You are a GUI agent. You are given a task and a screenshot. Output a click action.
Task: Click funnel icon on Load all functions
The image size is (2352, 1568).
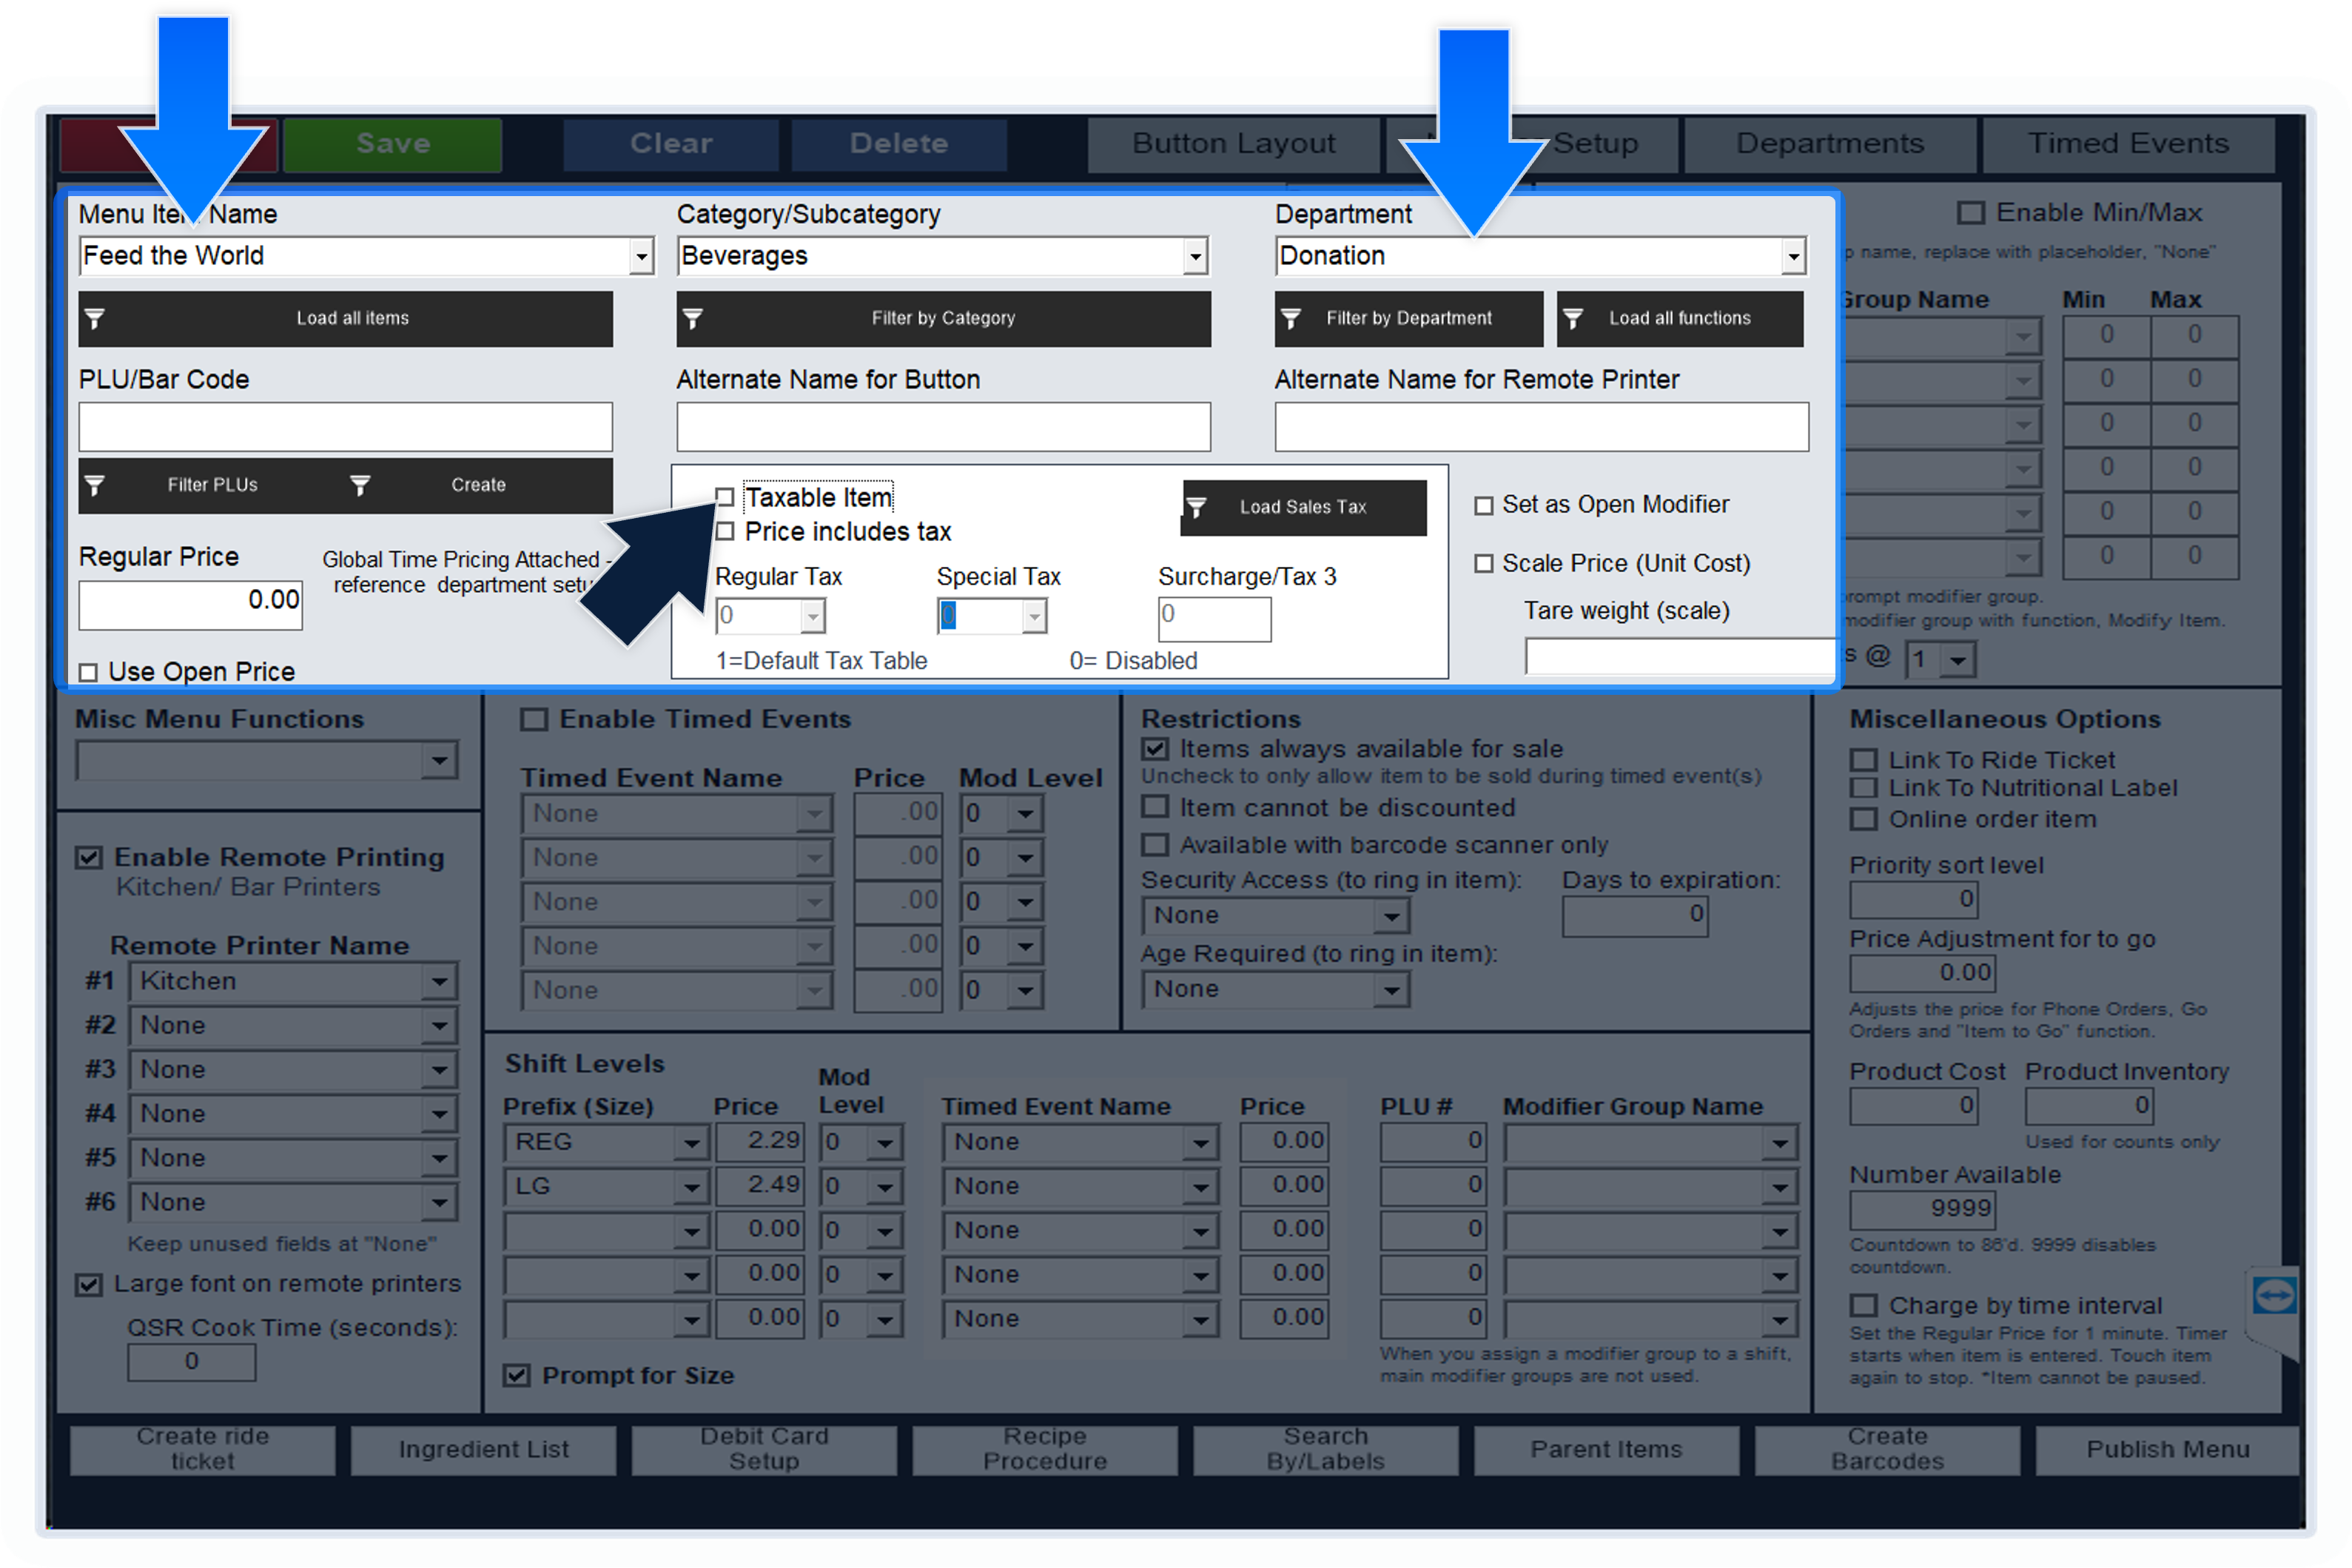click(1573, 318)
